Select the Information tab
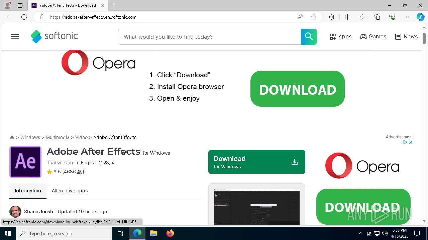Screen dimensions: 428x240 (x=28, y=191)
